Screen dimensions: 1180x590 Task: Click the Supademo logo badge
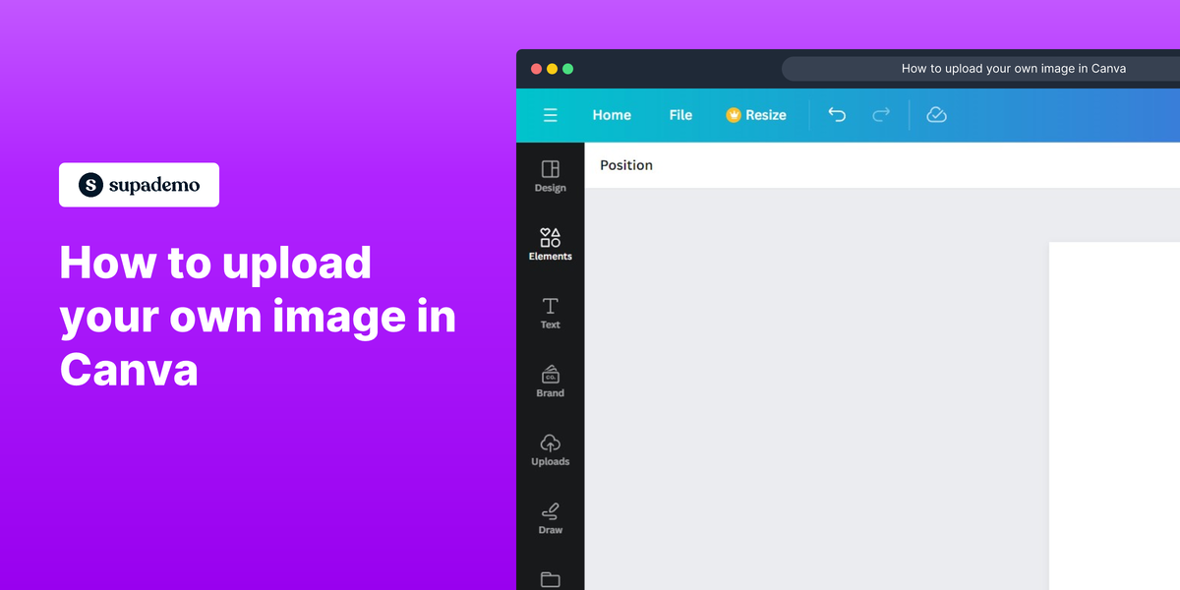coord(139,184)
